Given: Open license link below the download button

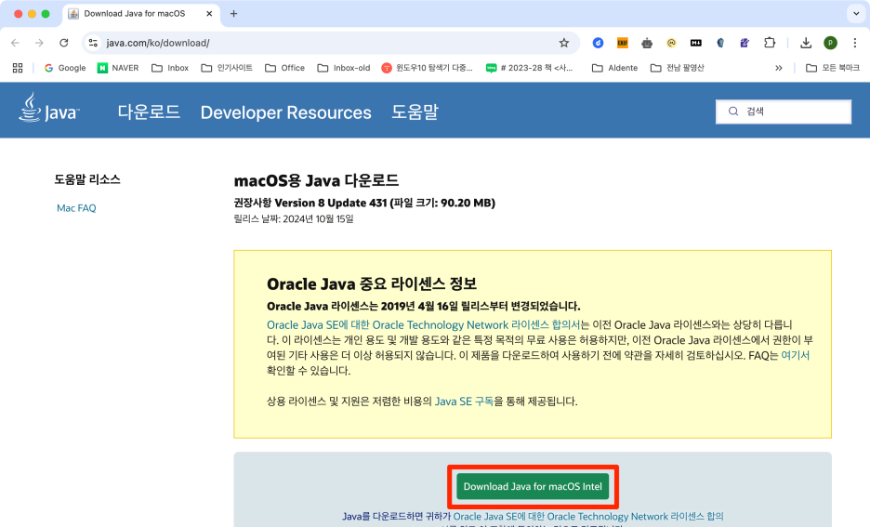Looking at the screenshot, I should point(588,517).
